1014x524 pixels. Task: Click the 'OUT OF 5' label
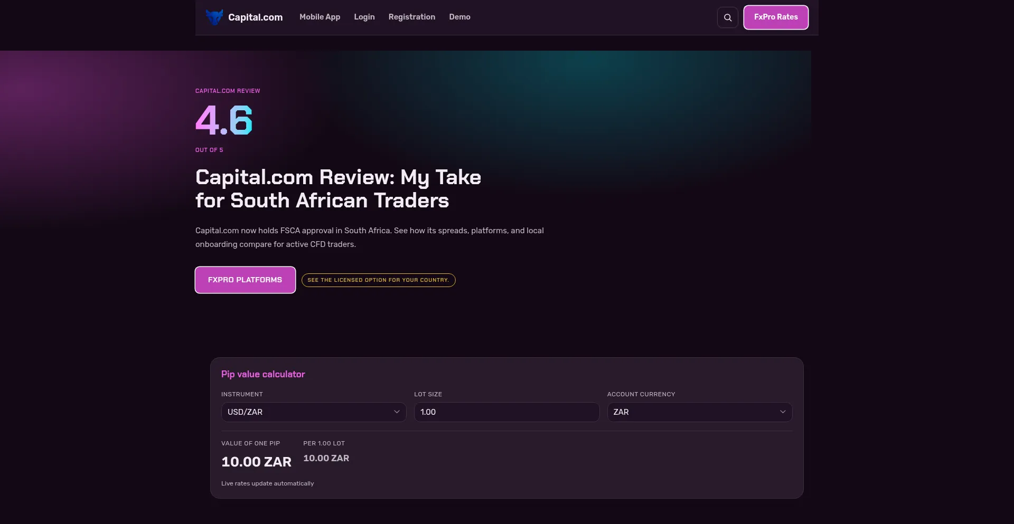click(209, 150)
